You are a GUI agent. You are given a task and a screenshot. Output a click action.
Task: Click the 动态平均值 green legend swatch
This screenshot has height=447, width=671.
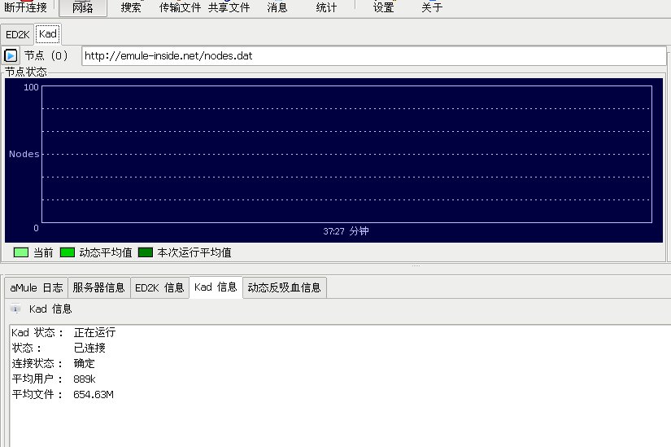click(68, 252)
